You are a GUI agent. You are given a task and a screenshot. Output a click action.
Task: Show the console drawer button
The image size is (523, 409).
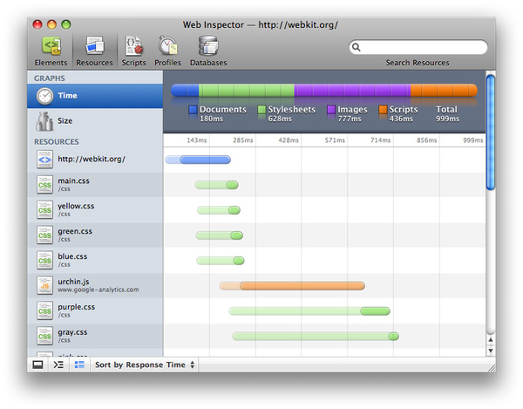pyautogui.click(x=58, y=365)
